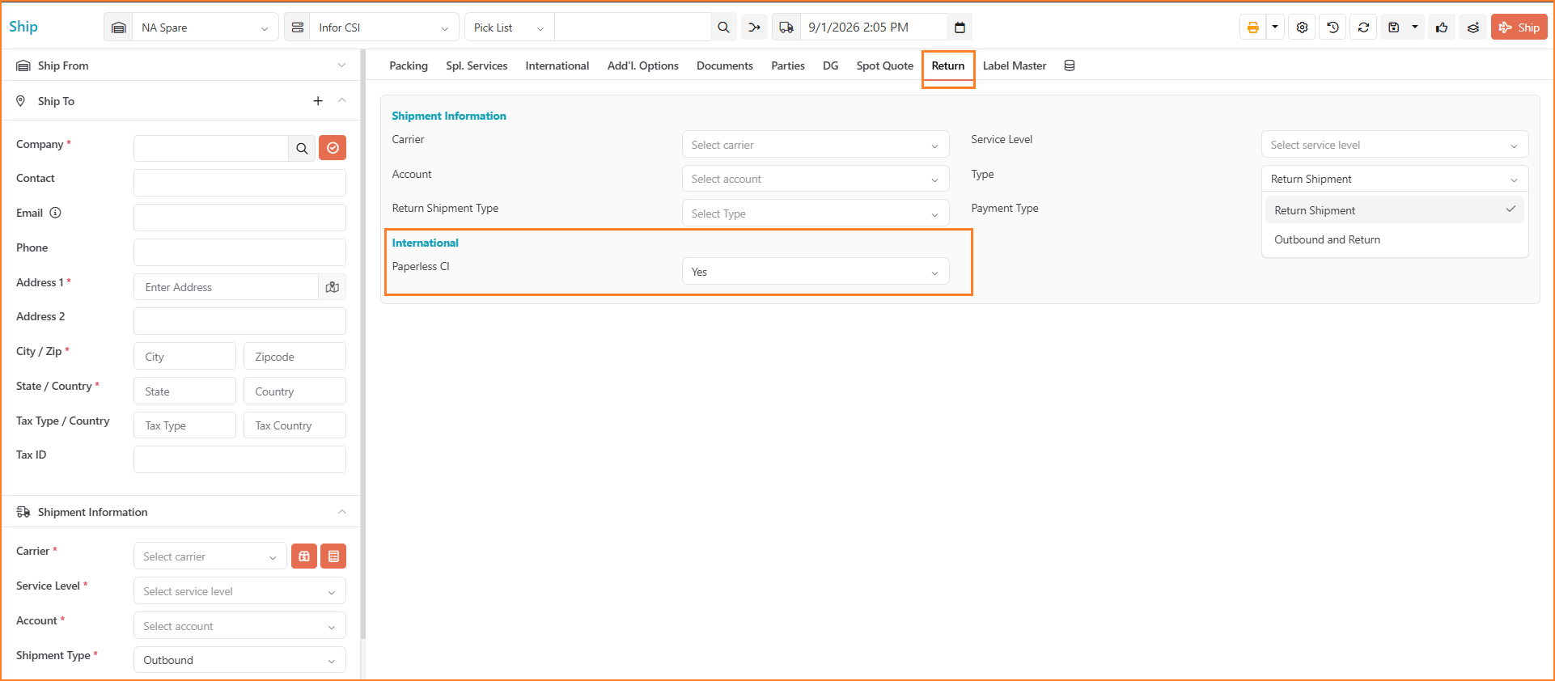1555x681 pixels.
Task: Click the save floppy disk icon
Action: click(1394, 27)
